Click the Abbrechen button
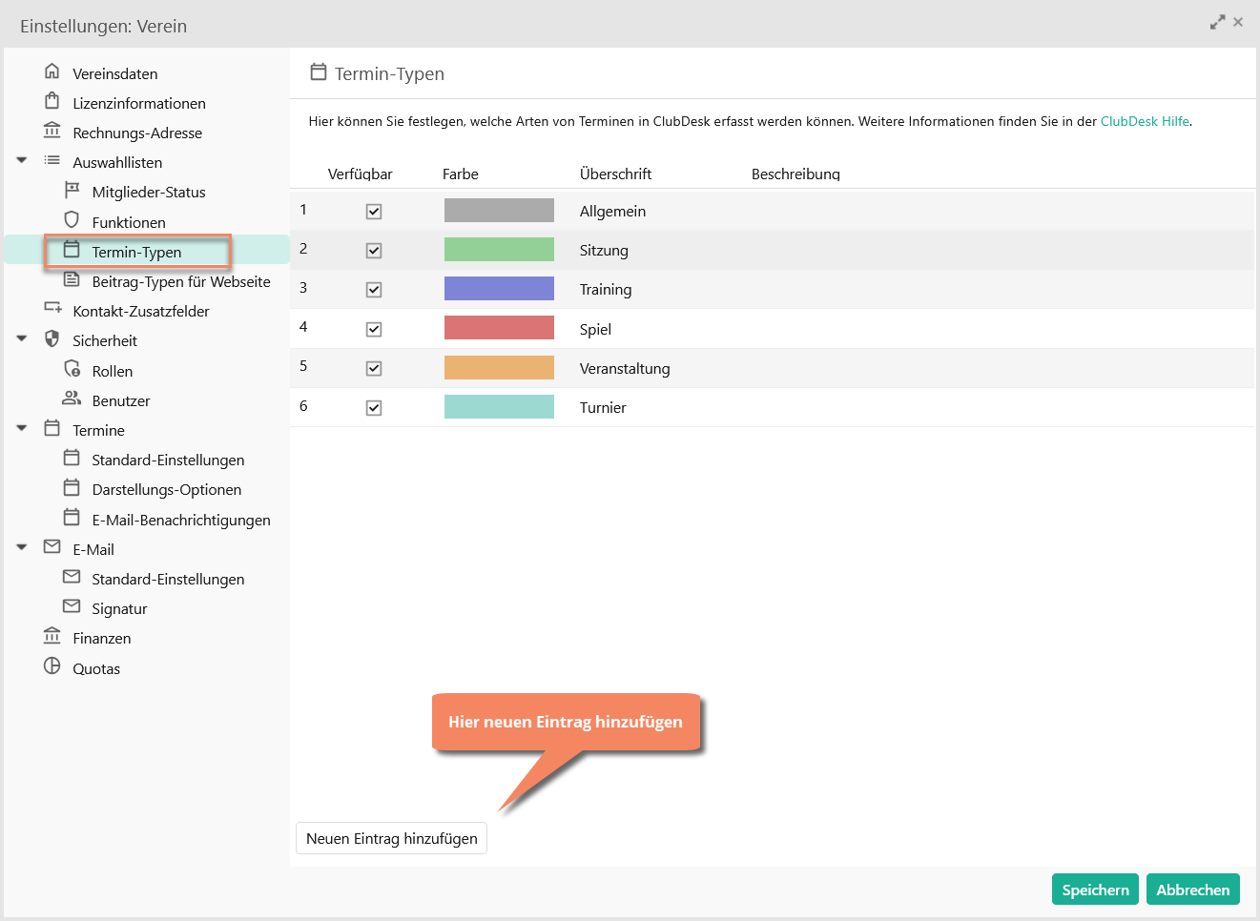Viewport: 1260px width, 921px height. pos(1193,890)
